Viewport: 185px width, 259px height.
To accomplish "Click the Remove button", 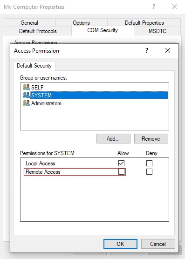I will (x=151, y=139).
